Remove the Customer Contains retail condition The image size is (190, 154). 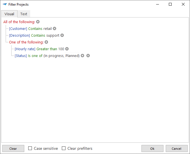coord(54,28)
